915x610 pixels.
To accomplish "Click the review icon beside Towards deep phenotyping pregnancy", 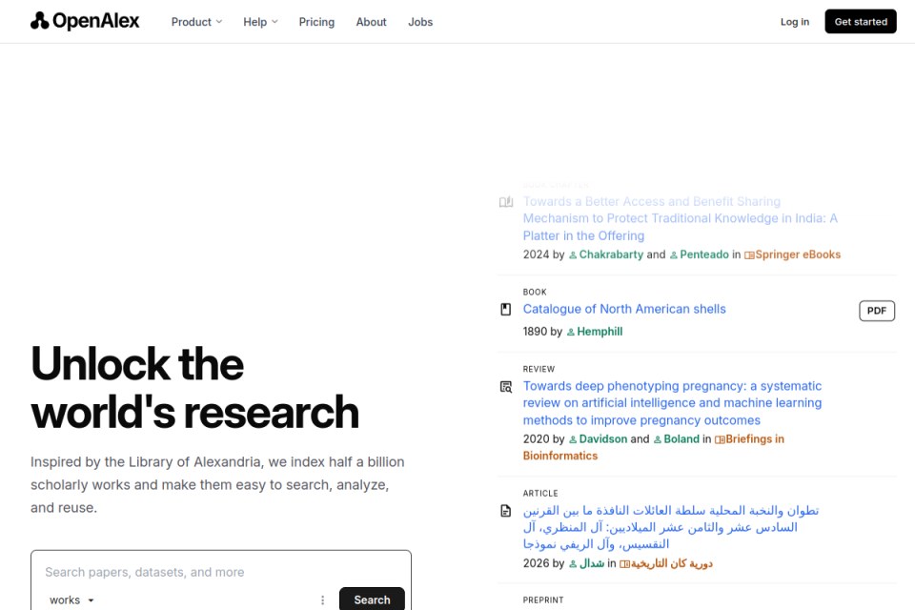I will pos(506,386).
